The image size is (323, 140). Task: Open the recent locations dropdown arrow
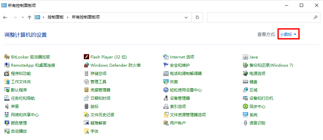click(x=23, y=17)
